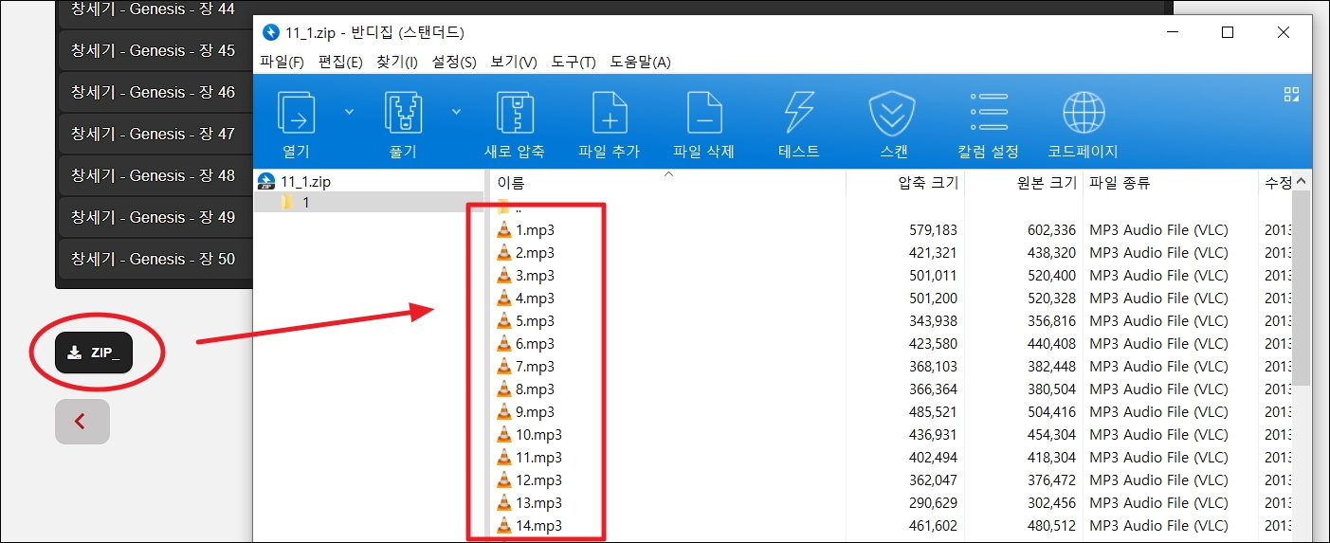Screen dimensions: 1330x543
Task: Open the 보기(V) menu
Action: 514,62
